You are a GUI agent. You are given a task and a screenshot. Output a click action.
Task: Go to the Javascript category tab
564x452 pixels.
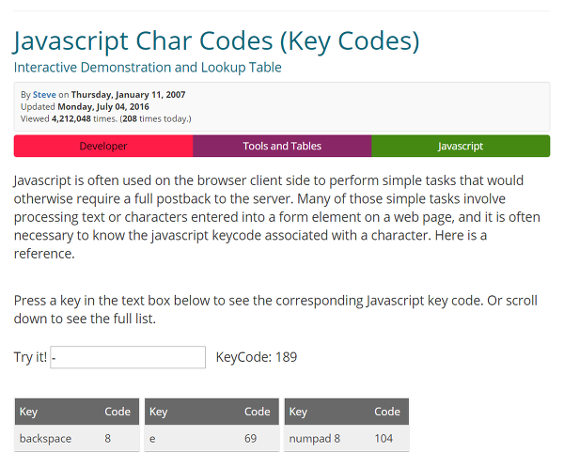coord(461,146)
